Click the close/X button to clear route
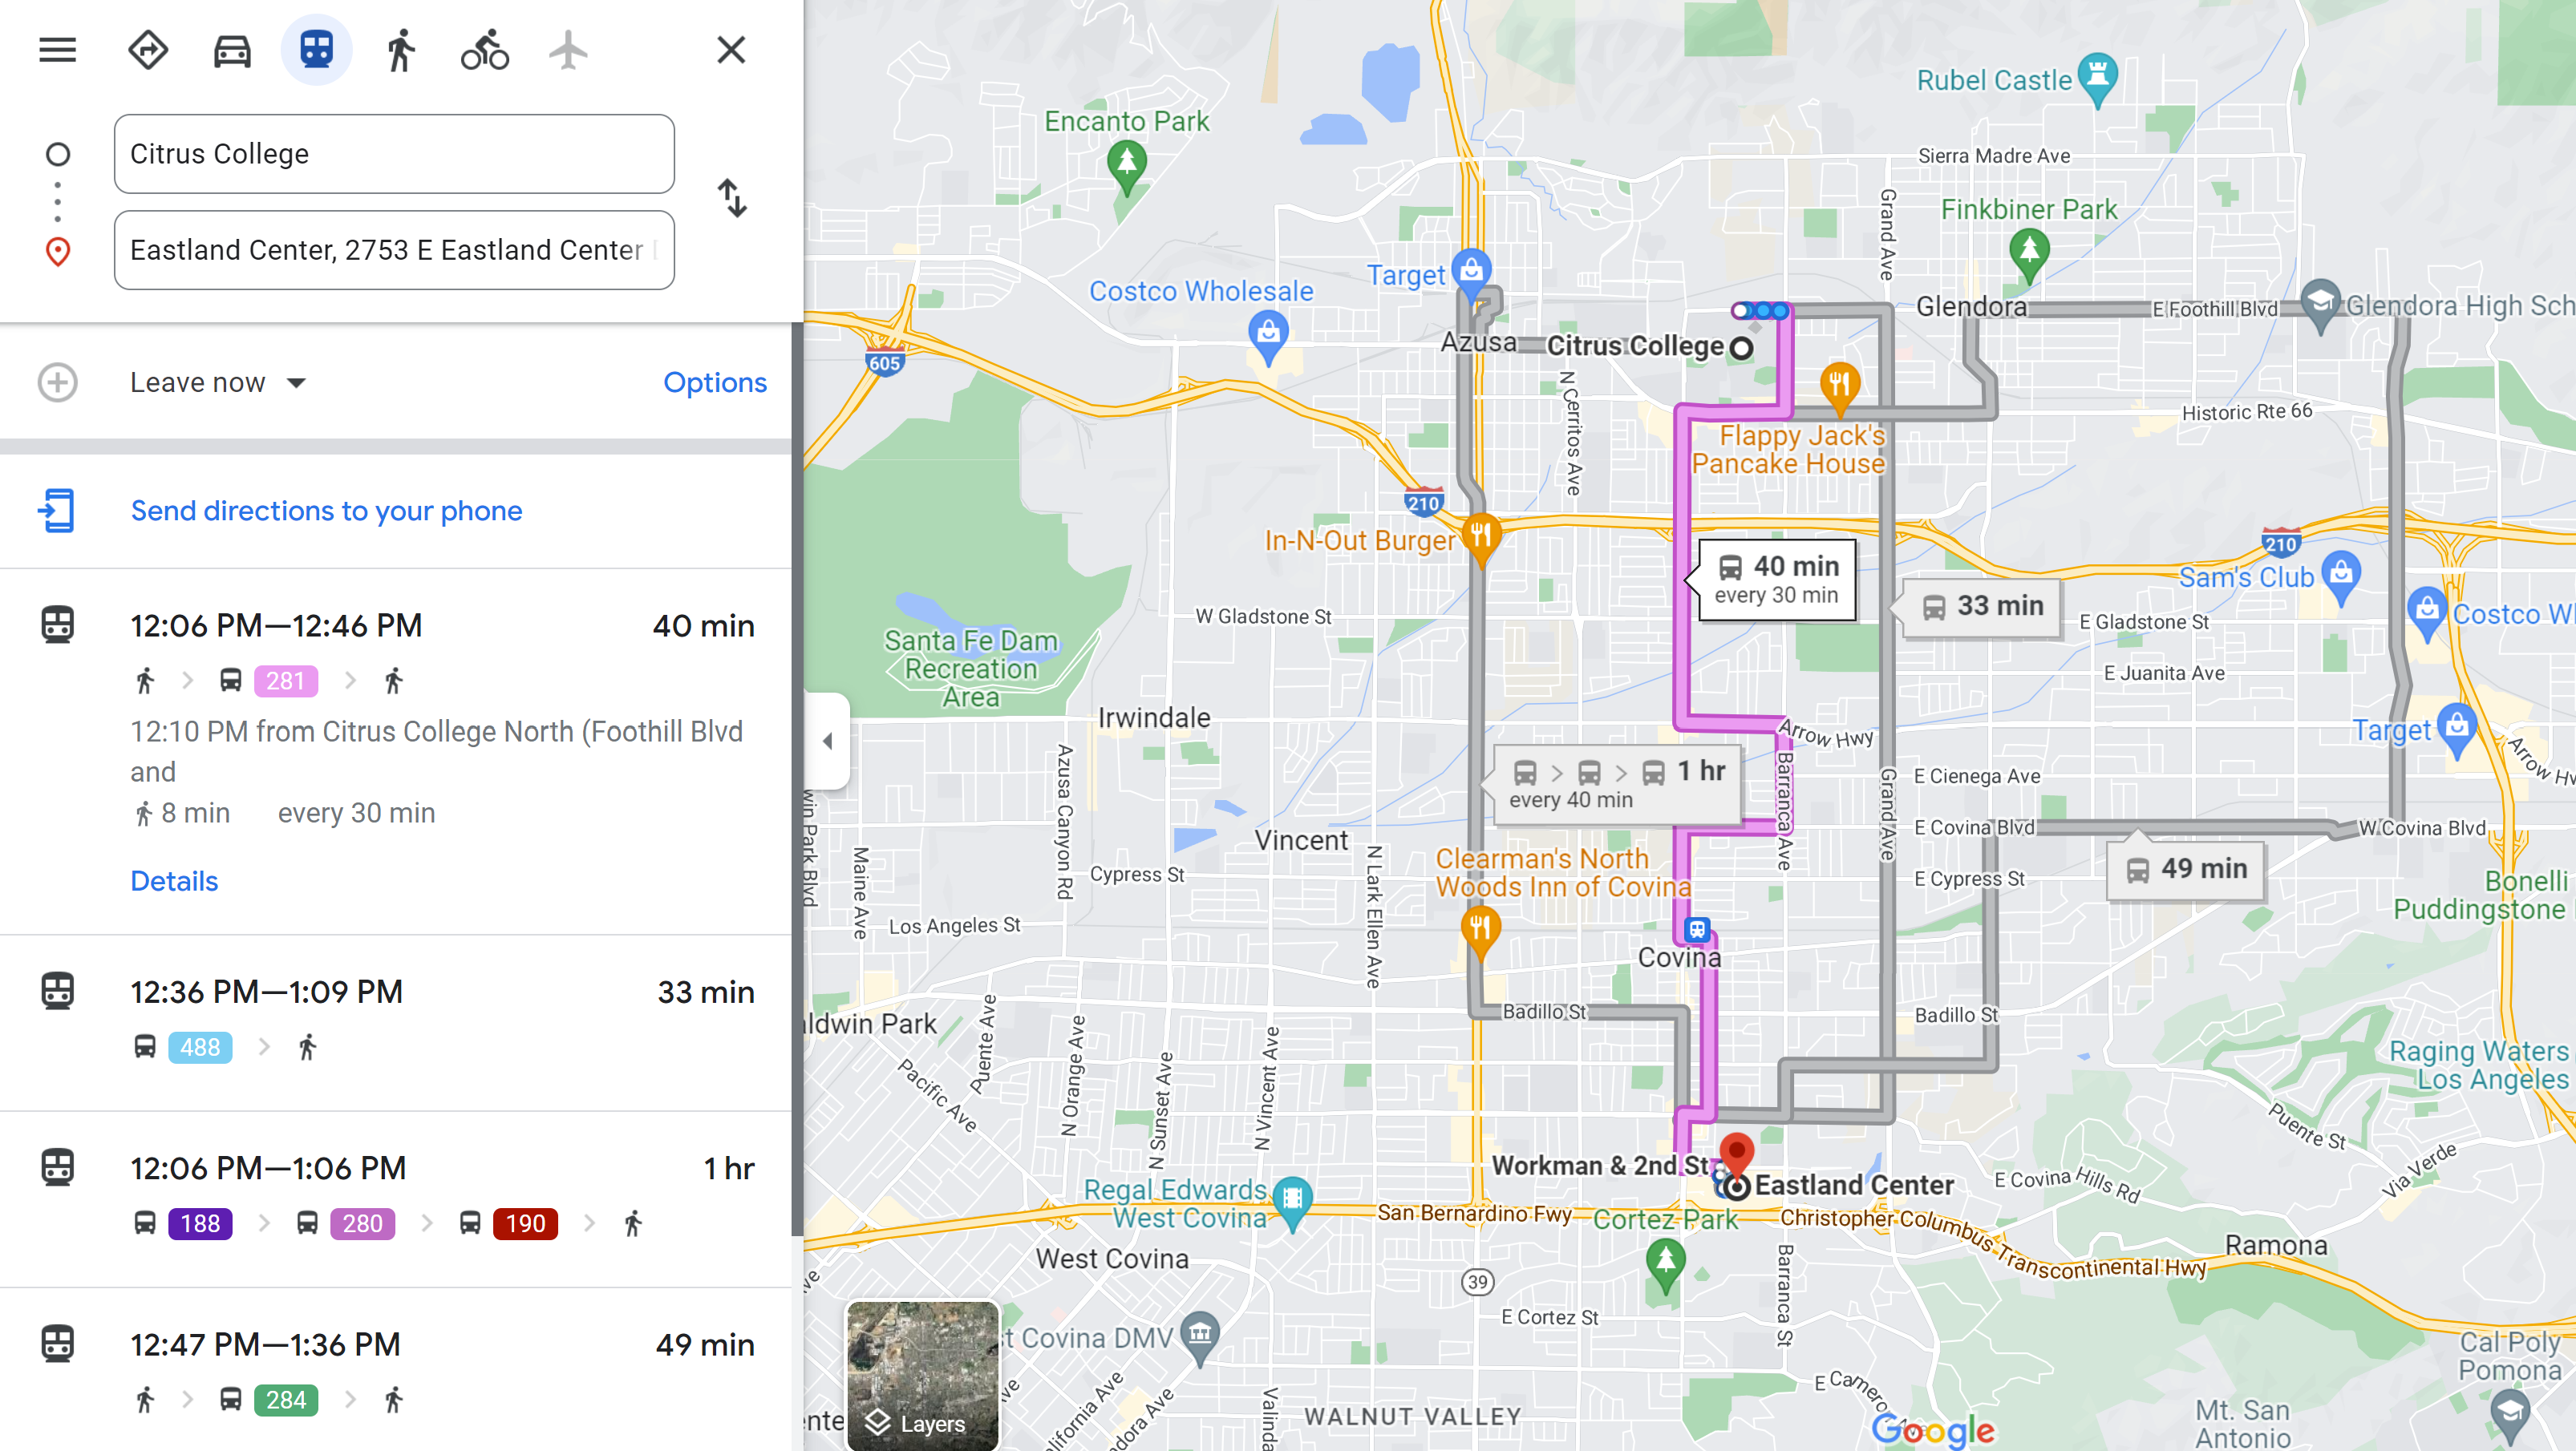Screen dimensions: 2576x1451 pyautogui.click(x=732, y=50)
